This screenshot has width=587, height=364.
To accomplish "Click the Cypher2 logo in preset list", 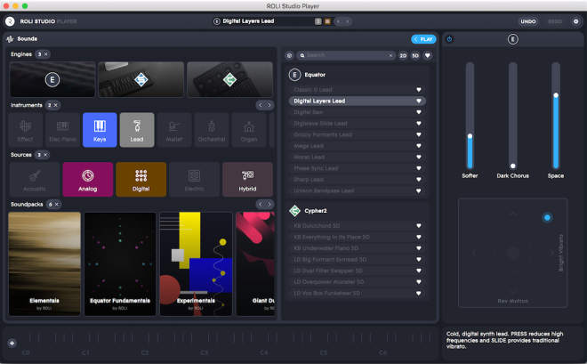I will [x=295, y=211].
